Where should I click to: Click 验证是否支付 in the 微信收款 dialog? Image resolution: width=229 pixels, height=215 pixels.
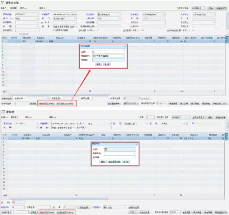pos(114,162)
